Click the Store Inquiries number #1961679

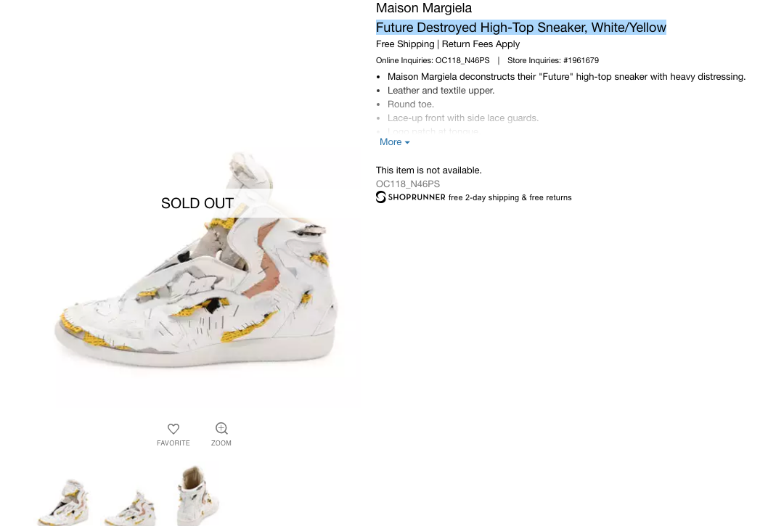[x=581, y=60]
